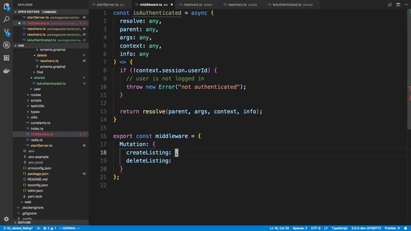Click Ln 18, Col 20 cursor position
Image resolution: width=411 pixels, height=231 pixels.
tap(279, 228)
